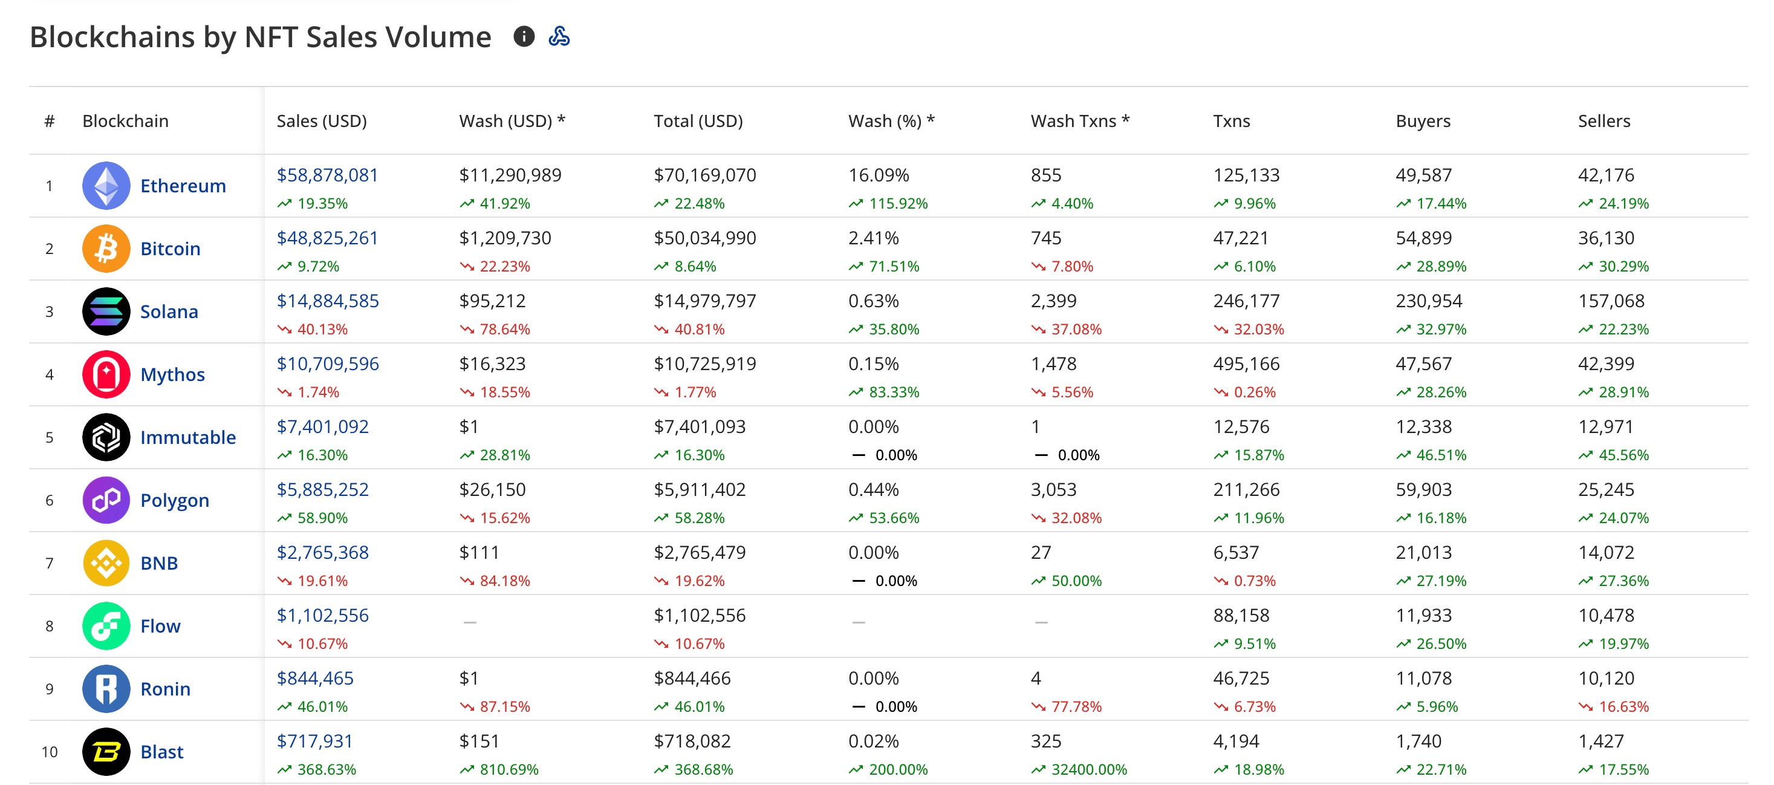Image resolution: width=1774 pixels, height=785 pixels.
Task: Click the Solana logo icon
Action: 106,311
